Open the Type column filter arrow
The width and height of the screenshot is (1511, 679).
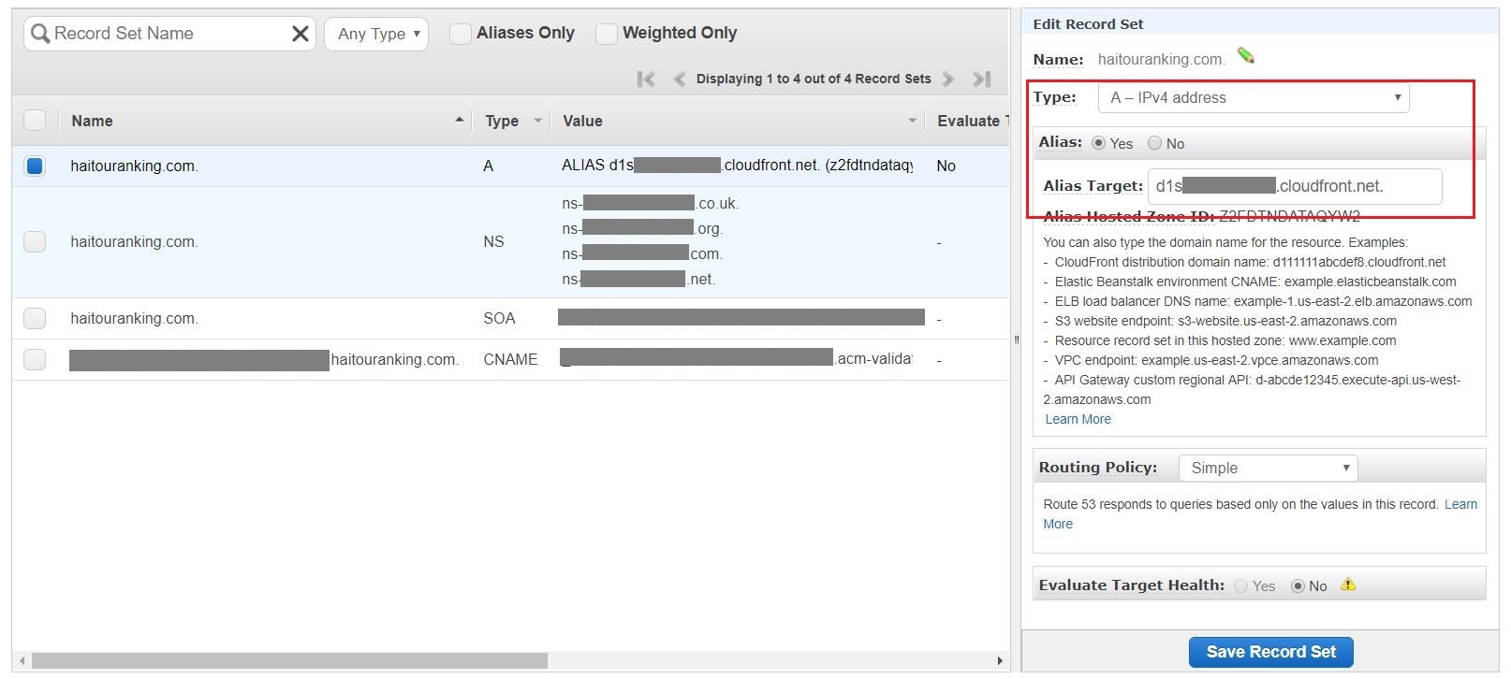pyautogui.click(x=537, y=120)
